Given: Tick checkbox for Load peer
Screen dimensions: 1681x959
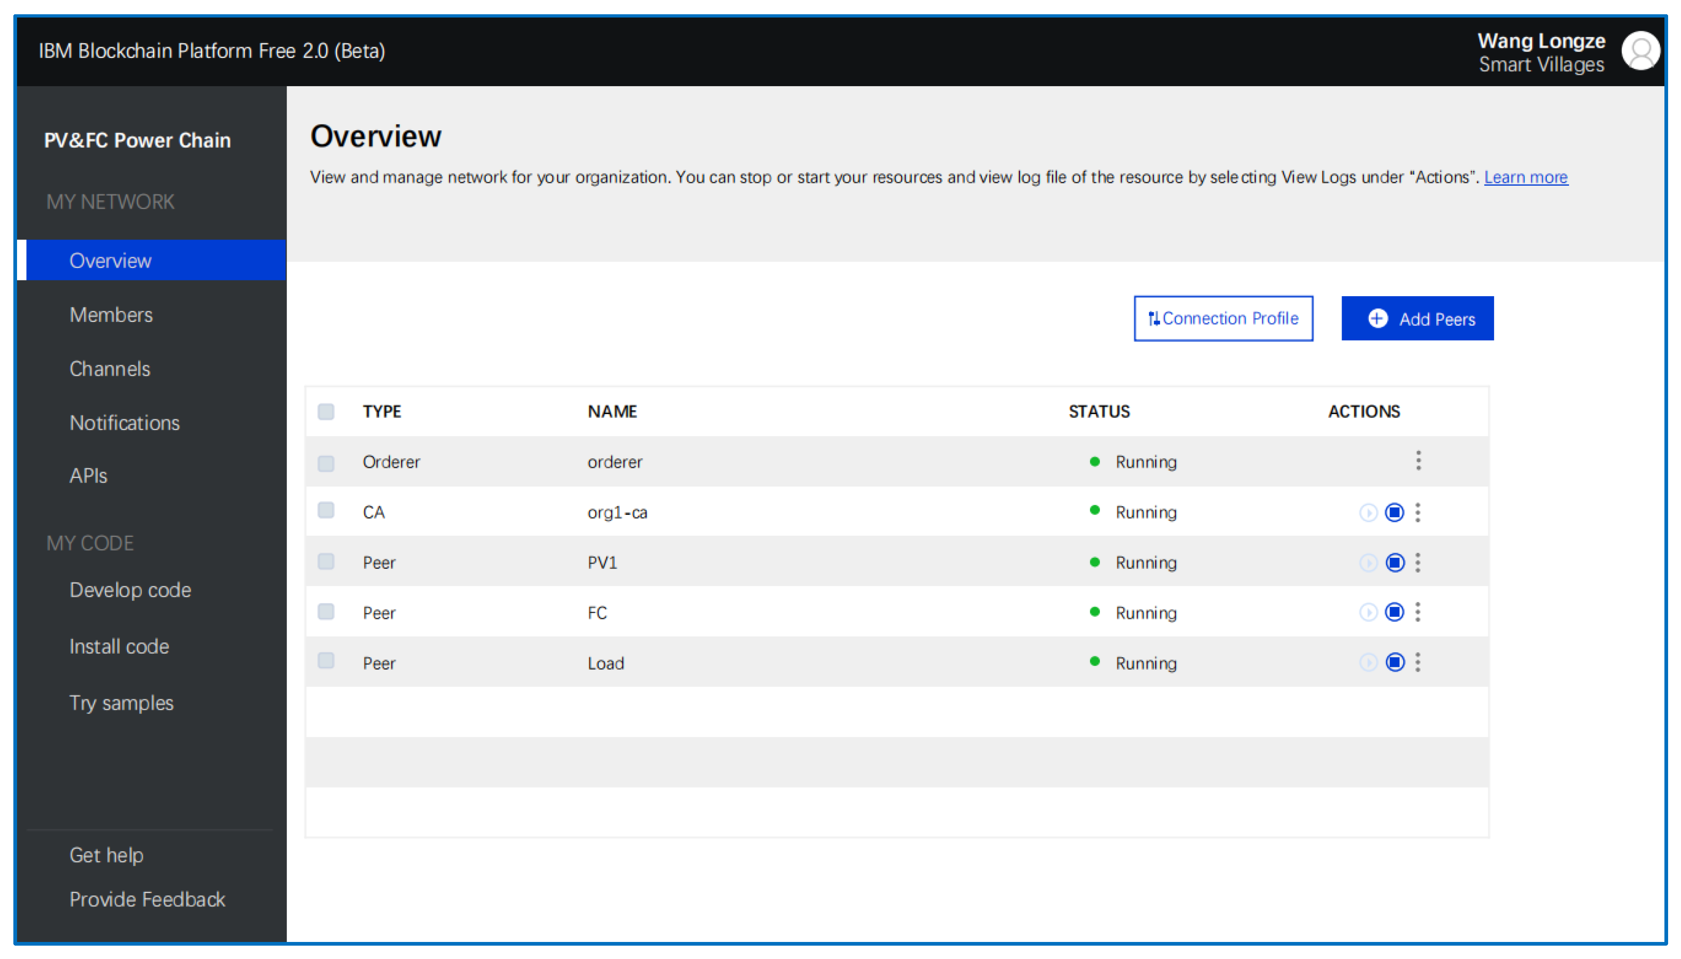Looking at the screenshot, I should coord(326,661).
